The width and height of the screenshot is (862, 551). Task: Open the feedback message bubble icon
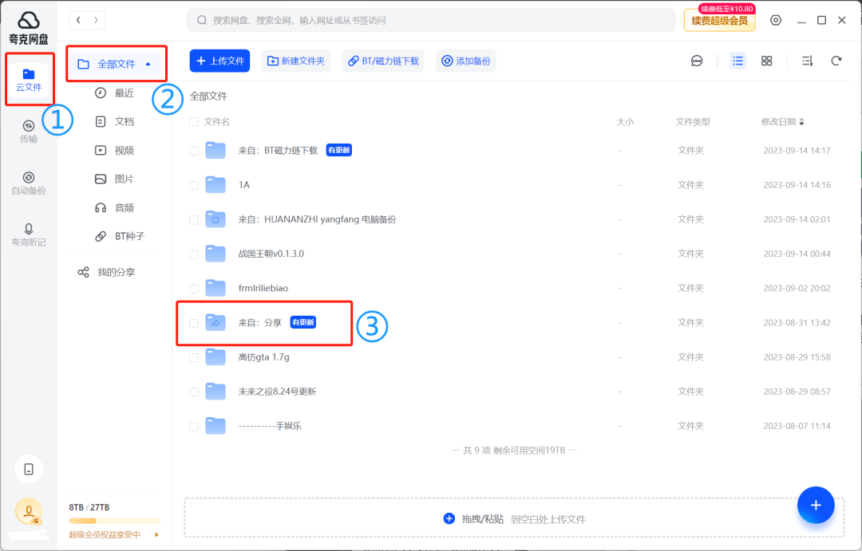click(698, 60)
